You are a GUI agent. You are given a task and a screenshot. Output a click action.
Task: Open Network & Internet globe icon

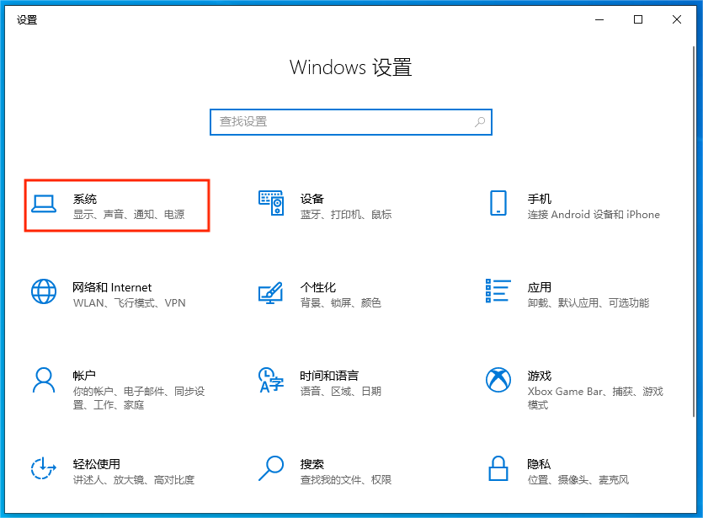44,292
